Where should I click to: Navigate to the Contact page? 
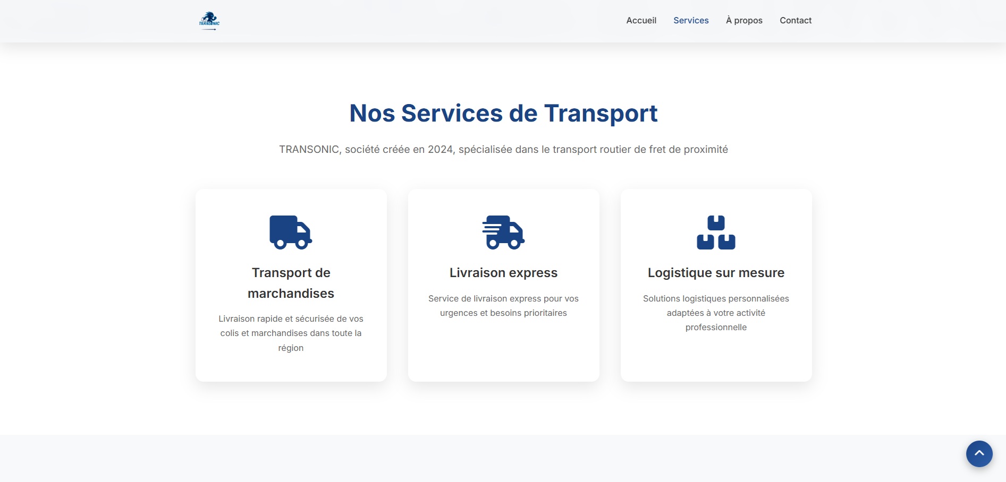click(x=796, y=20)
